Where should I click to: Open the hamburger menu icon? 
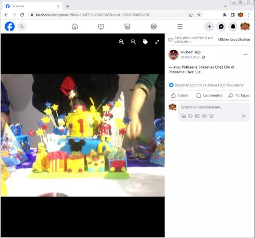(180, 26)
